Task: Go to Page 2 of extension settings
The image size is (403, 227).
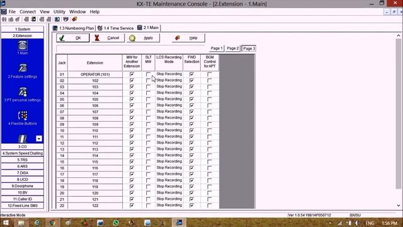Action: 233,49
